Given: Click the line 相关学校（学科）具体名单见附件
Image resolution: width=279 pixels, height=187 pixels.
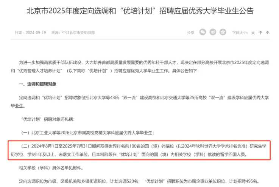Looking at the screenshot, I should [51, 168].
